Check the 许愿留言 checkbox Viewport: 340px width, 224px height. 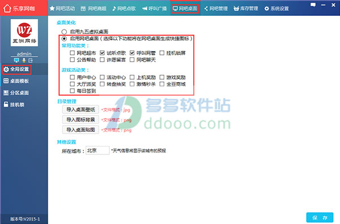102,59
